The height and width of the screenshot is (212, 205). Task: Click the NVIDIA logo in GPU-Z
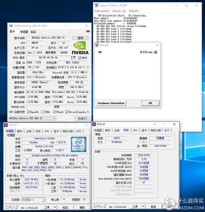(x=80, y=48)
